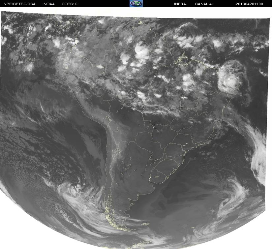Click the INPE/CPTEC/DSA header text
The height and width of the screenshot is (249, 272).
pyautogui.click(x=19, y=4)
